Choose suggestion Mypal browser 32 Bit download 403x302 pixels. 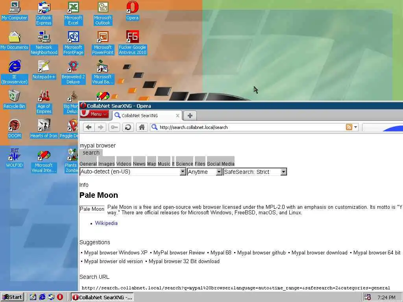click(184, 261)
